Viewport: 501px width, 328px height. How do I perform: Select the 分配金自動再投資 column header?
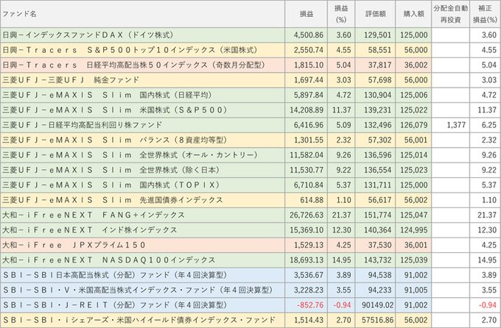coord(450,14)
